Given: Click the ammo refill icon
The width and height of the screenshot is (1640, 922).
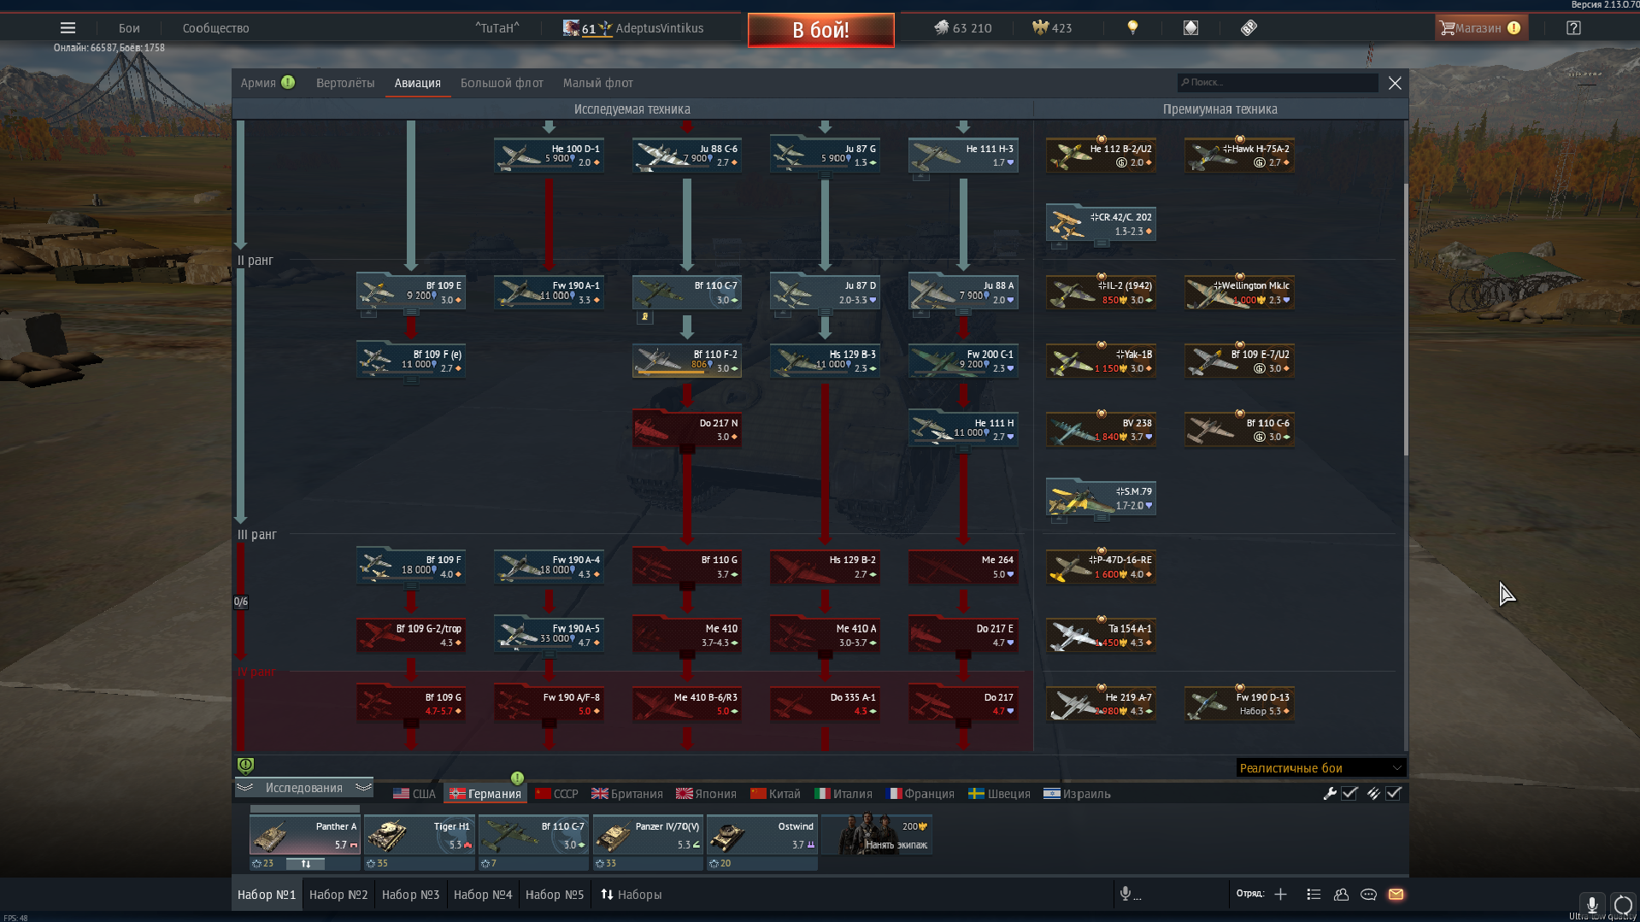Looking at the screenshot, I should point(1373,793).
